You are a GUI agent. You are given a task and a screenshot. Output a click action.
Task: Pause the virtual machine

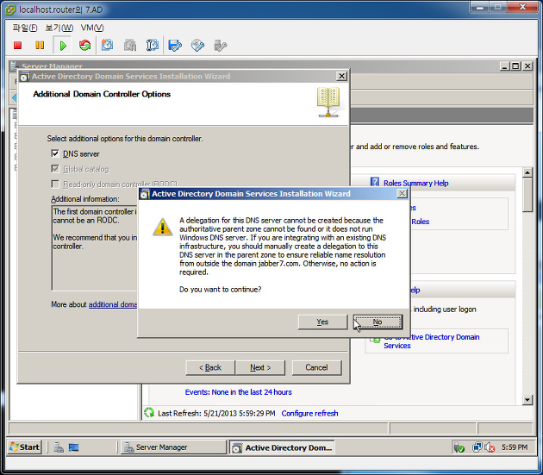[40, 46]
